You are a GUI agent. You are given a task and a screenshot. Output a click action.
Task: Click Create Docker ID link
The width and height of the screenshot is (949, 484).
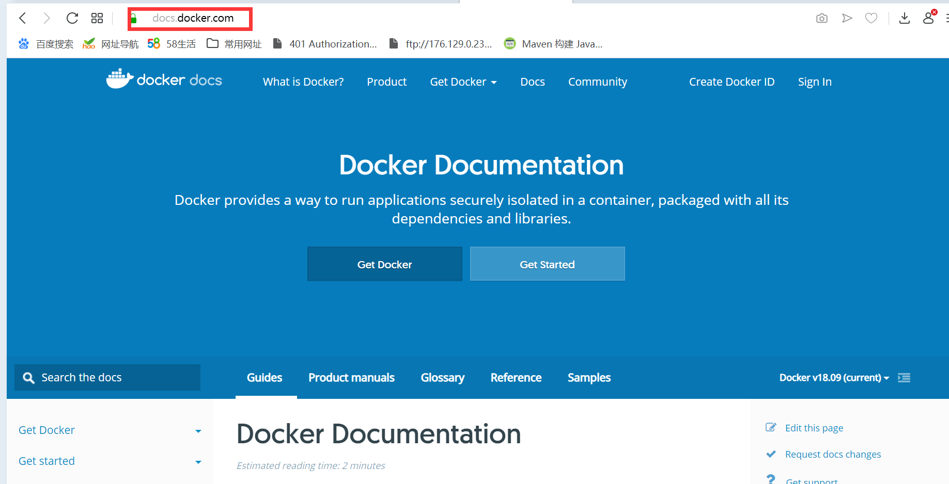tap(732, 82)
